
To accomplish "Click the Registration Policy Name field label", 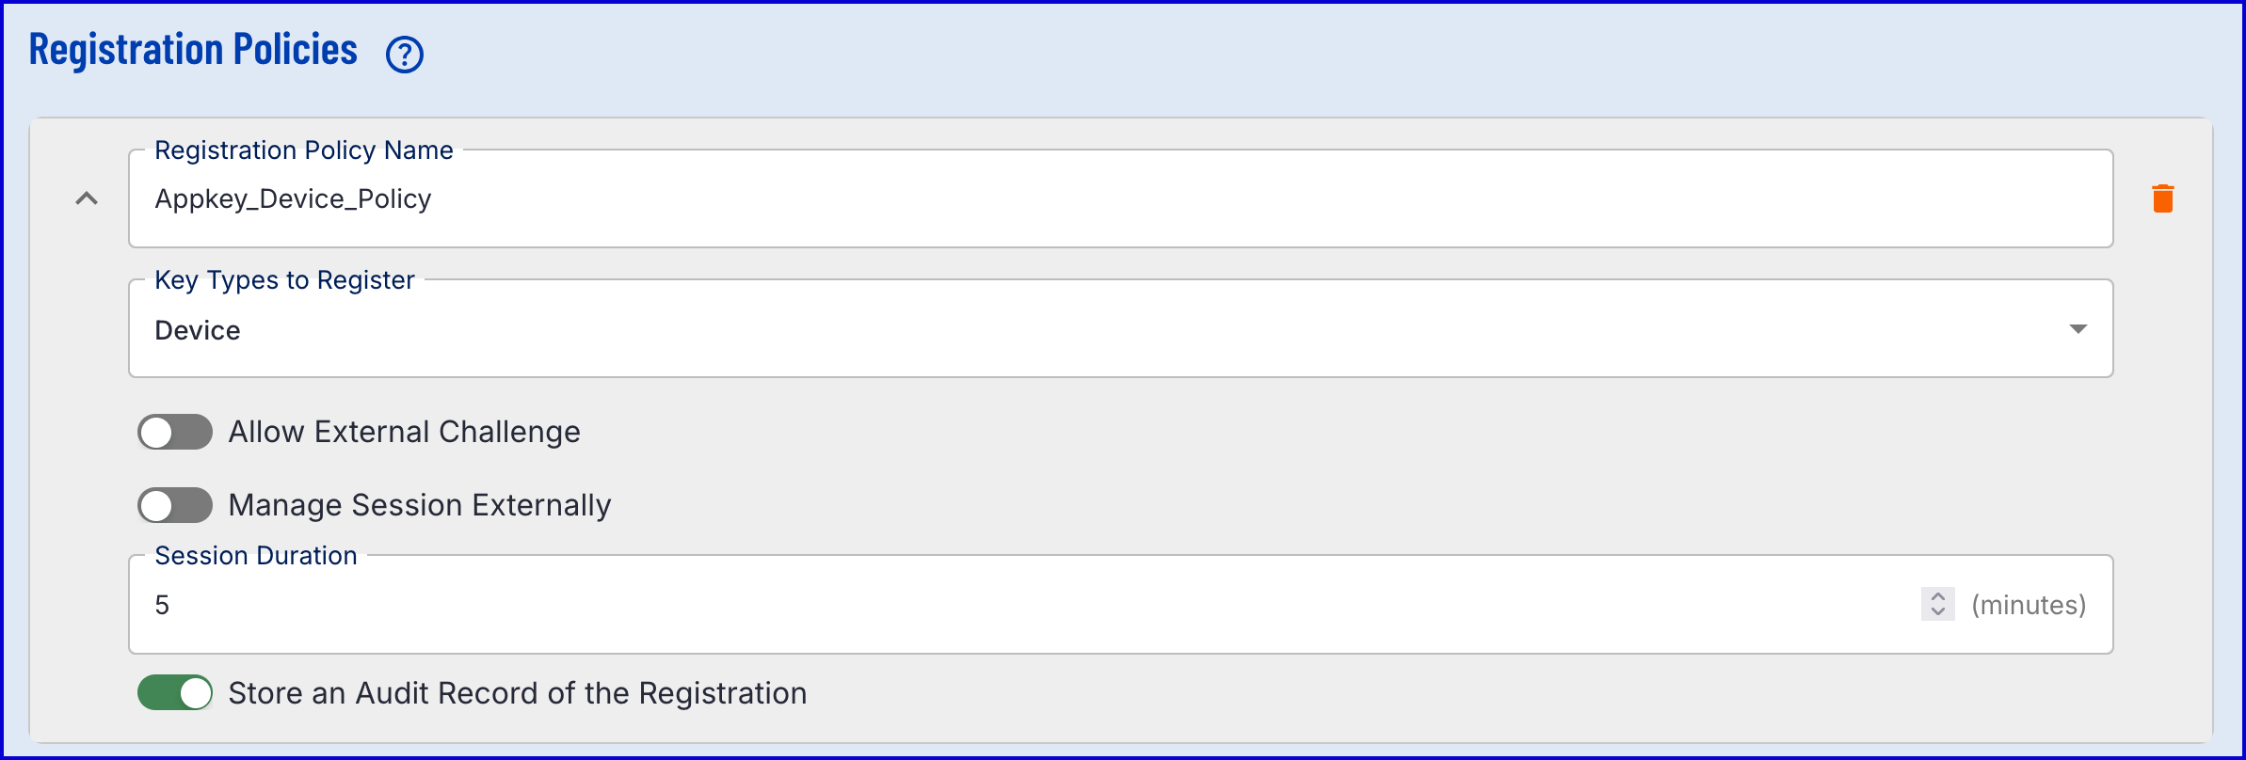I will point(304,150).
